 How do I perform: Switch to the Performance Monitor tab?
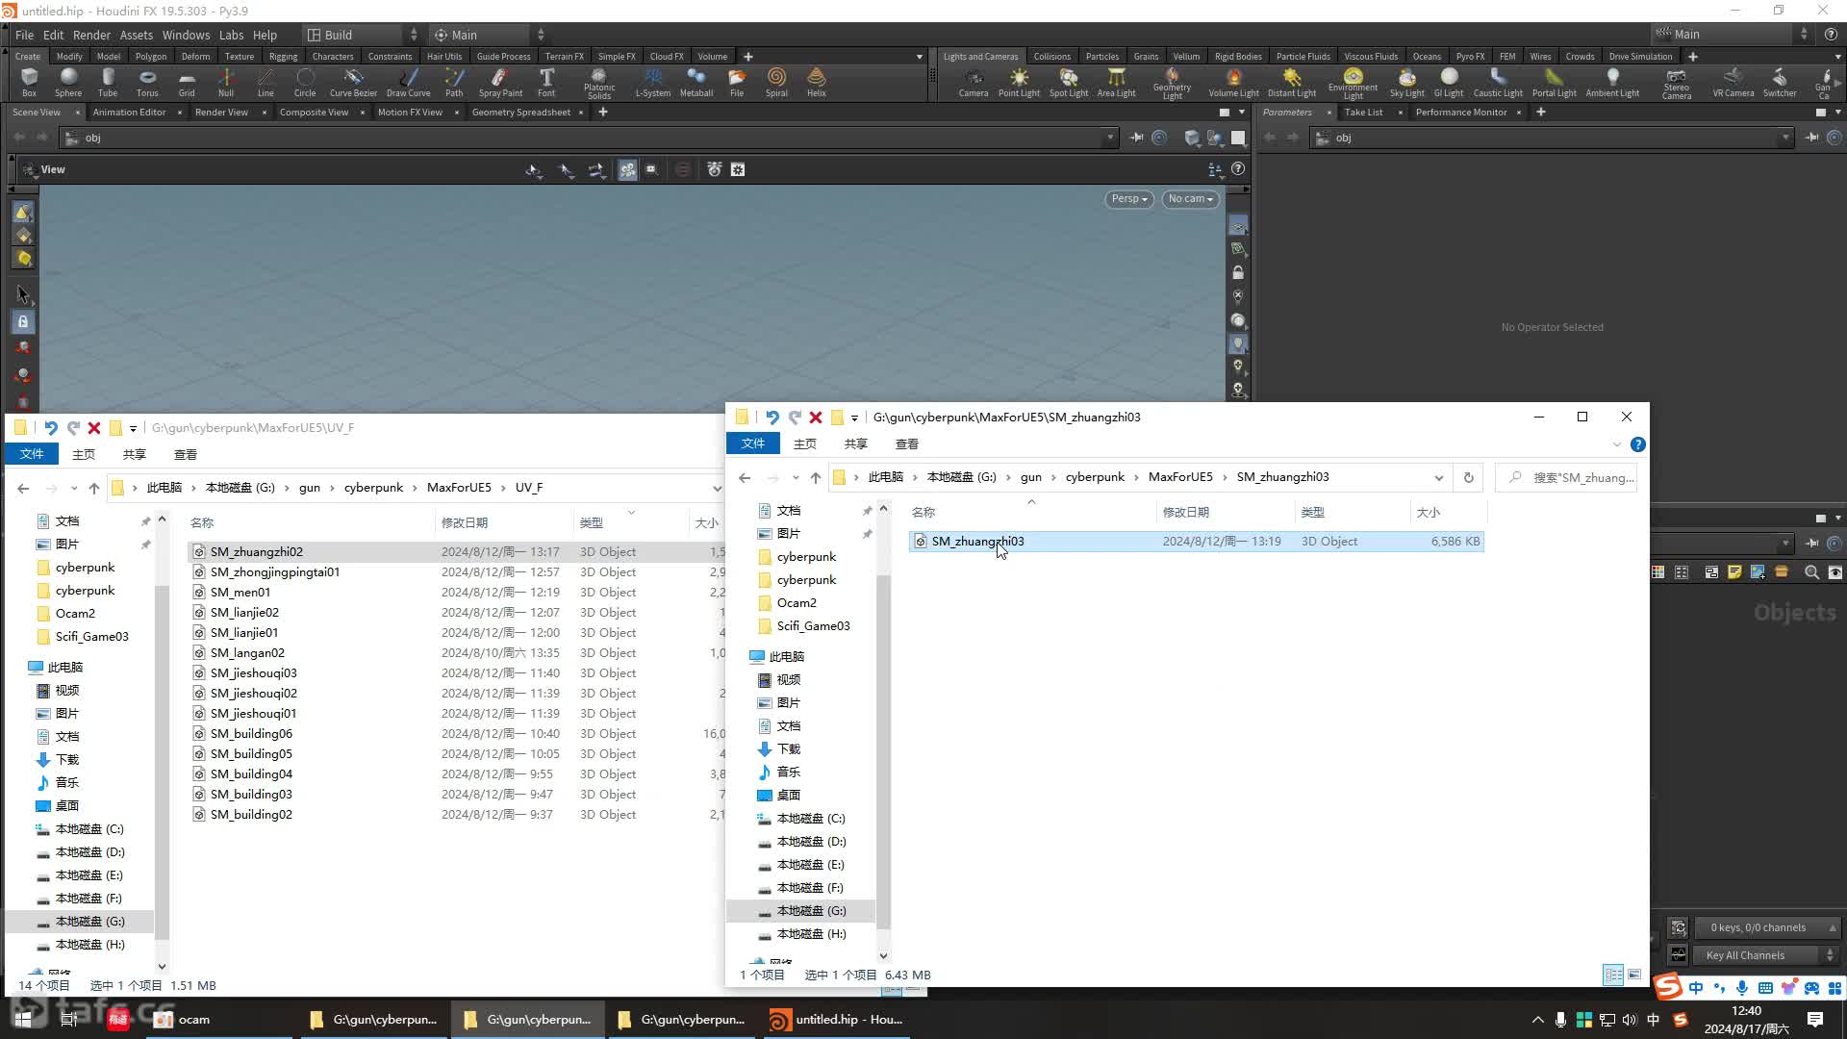1460,113
